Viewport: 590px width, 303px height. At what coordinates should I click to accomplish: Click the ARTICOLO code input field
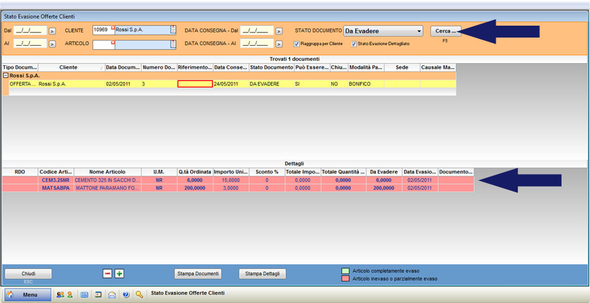click(103, 44)
